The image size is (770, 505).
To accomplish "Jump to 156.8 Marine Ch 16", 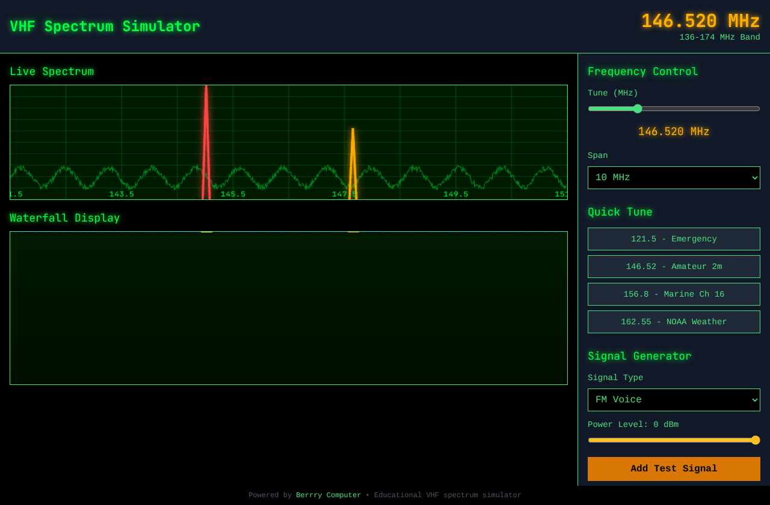I will [x=674, y=294].
